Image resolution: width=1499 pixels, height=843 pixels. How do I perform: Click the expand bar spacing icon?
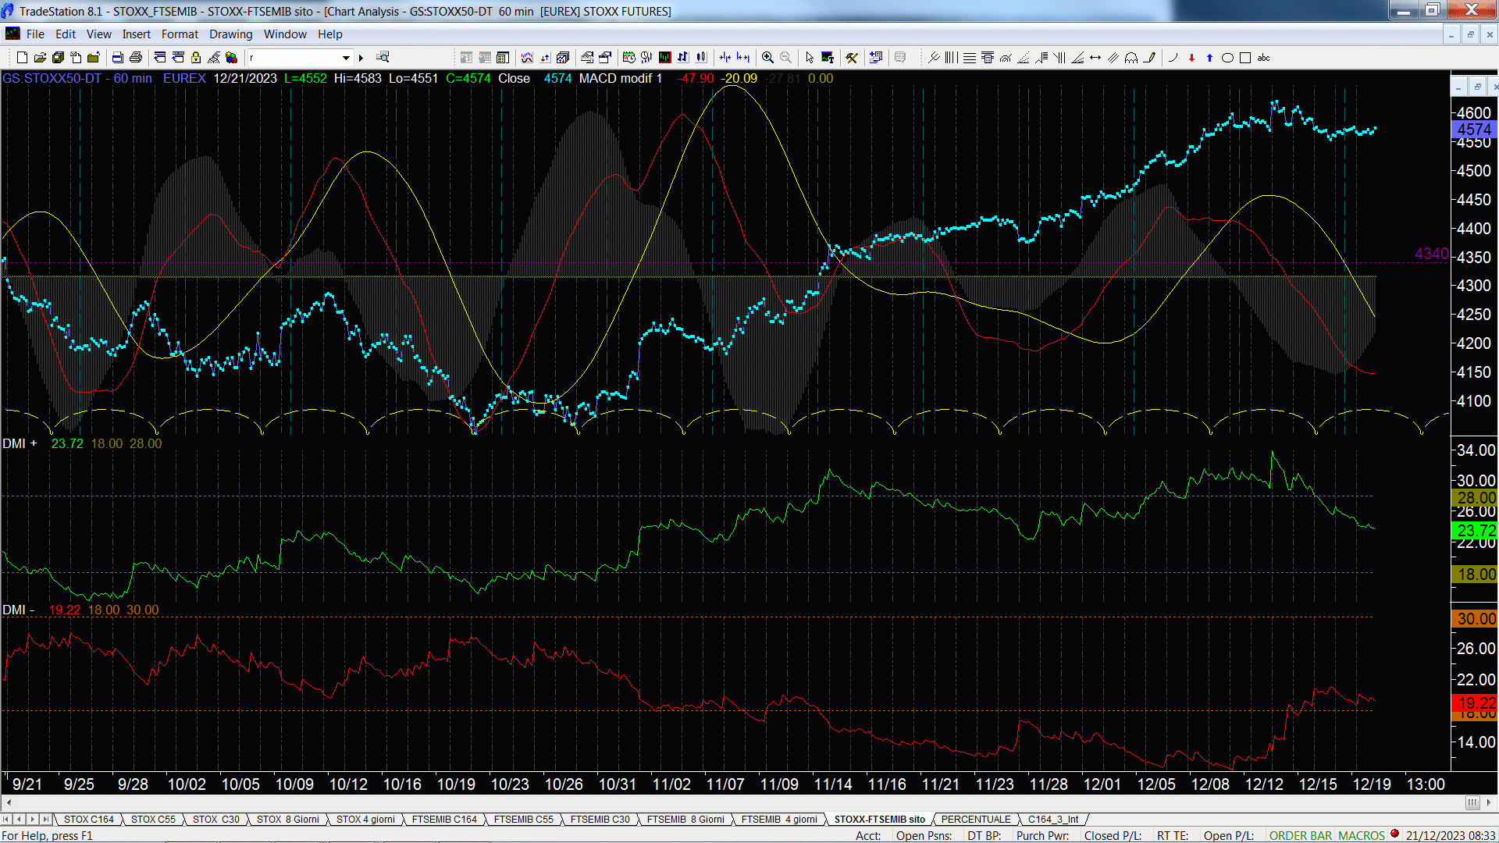point(743,58)
